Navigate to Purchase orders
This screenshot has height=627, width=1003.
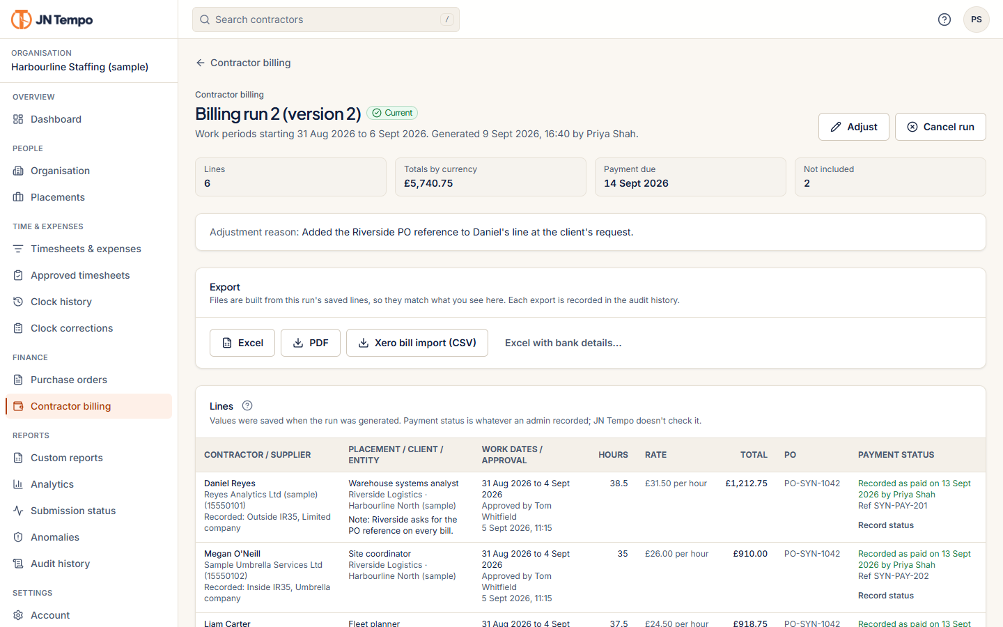[x=88, y=380]
